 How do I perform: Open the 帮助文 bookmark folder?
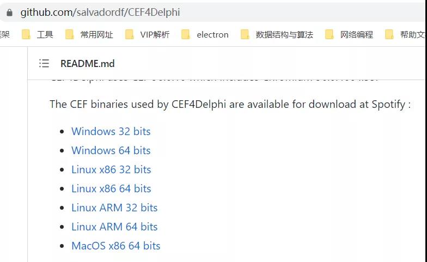pyautogui.click(x=405, y=35)
